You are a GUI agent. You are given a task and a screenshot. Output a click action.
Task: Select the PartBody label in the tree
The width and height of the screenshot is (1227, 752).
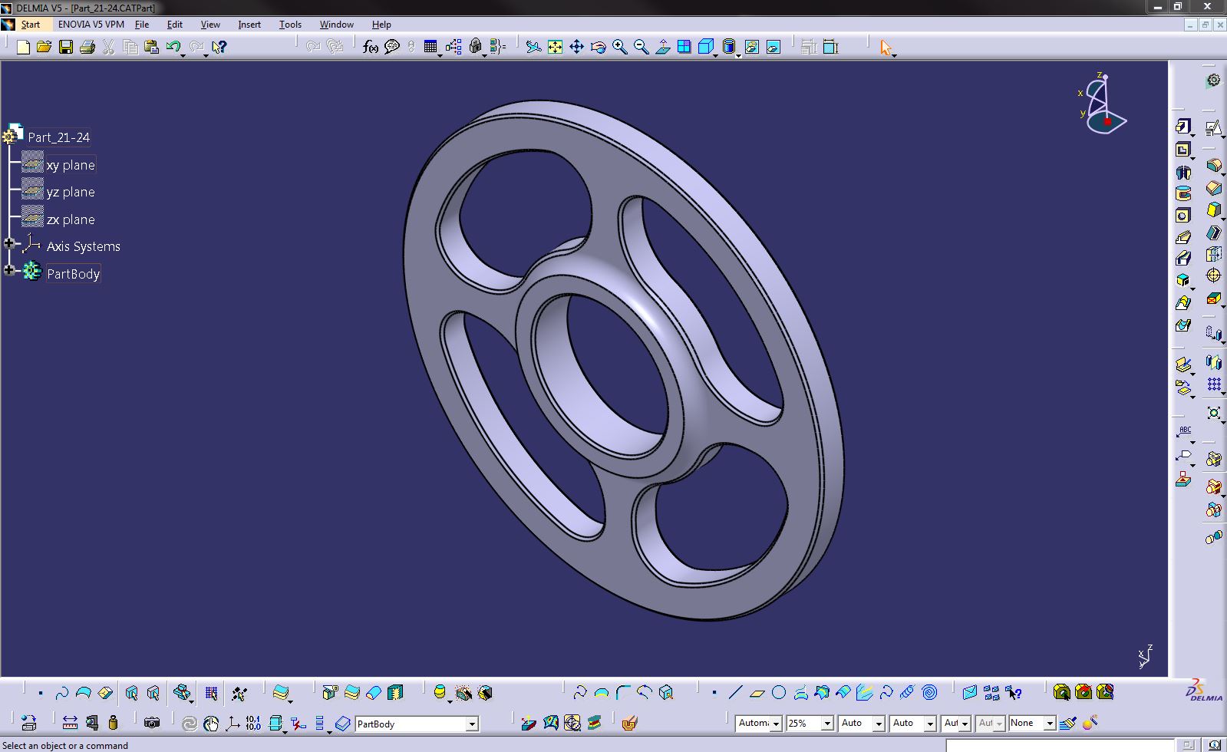point(73,274)
